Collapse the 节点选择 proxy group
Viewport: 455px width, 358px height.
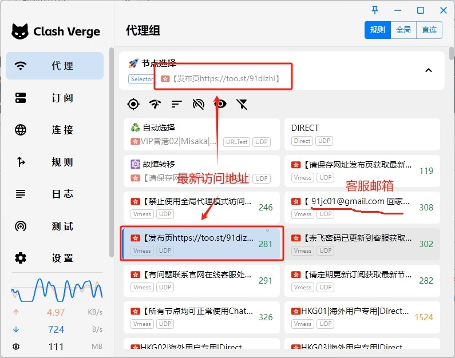pos(428,70)
